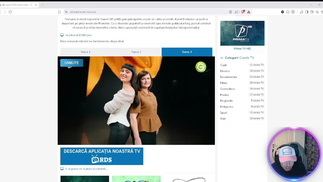The height and width of the screenshot is (182, 323).
Task: Click the Prima TV HD thumbnail
Action: (242, 33)
